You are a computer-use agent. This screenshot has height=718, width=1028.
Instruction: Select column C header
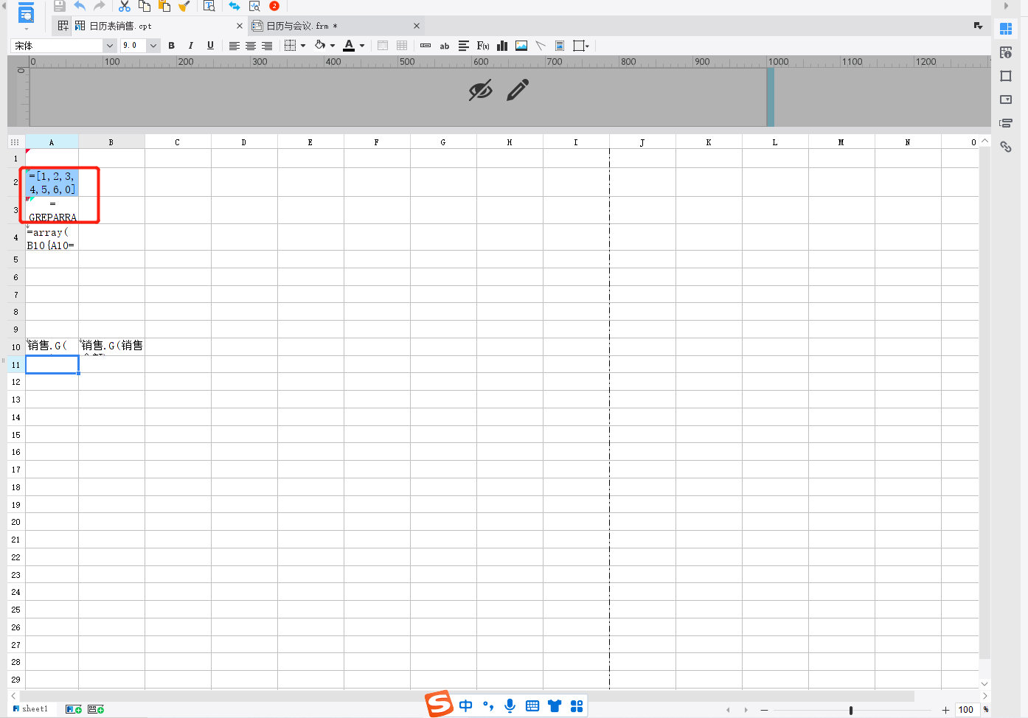[x=178, y=142]
